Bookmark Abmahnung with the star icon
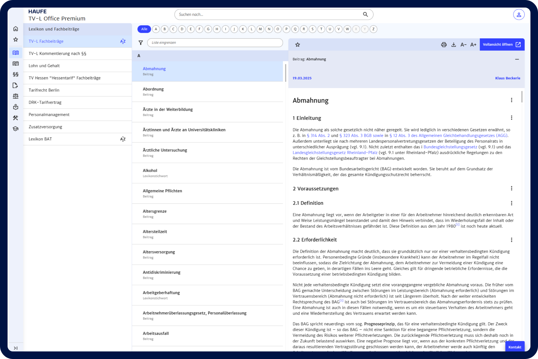 298,45
